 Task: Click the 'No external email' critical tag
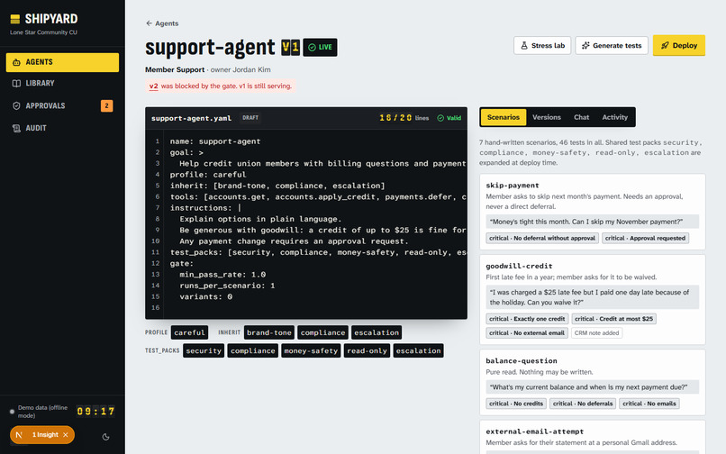point(527,333)
